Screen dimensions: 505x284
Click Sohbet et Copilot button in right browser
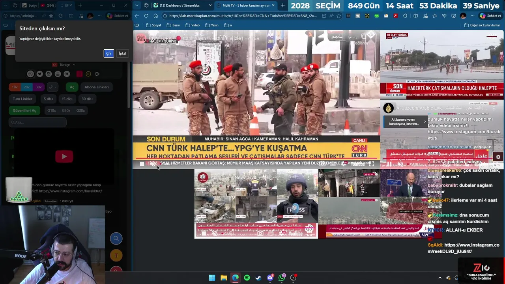[x=490, y=16]
